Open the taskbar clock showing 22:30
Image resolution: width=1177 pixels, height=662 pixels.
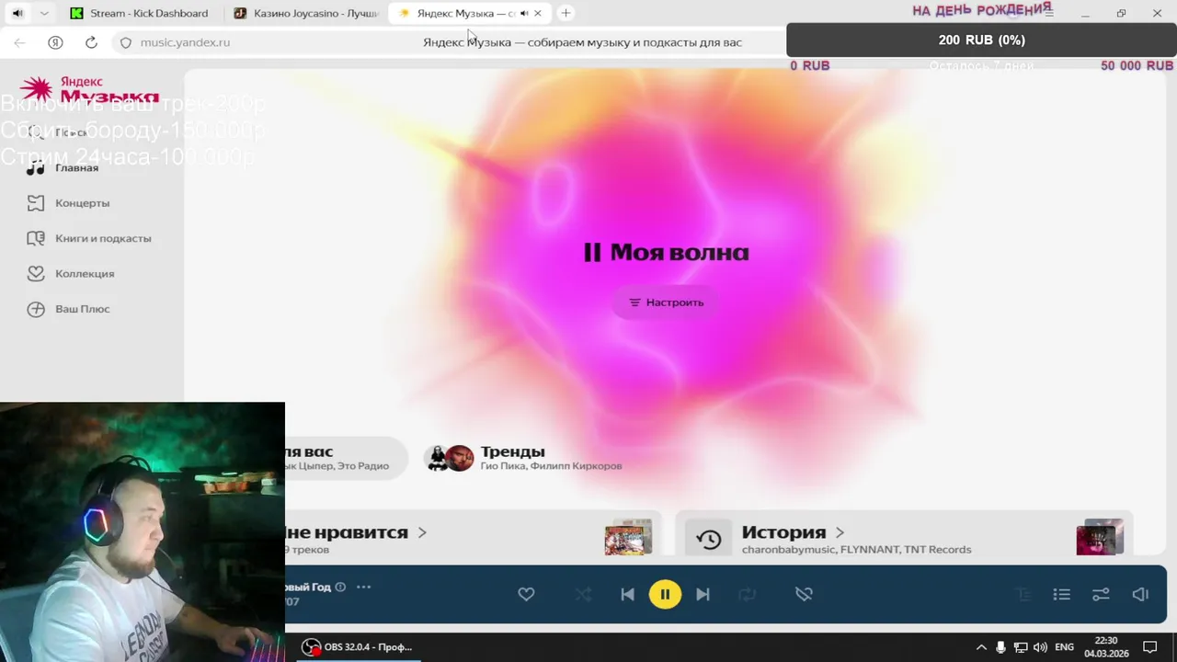tap(1106, 647)
